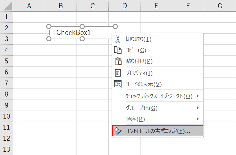
Task: Select column C header
Action: pyautogui.click(x=92, y=6)
